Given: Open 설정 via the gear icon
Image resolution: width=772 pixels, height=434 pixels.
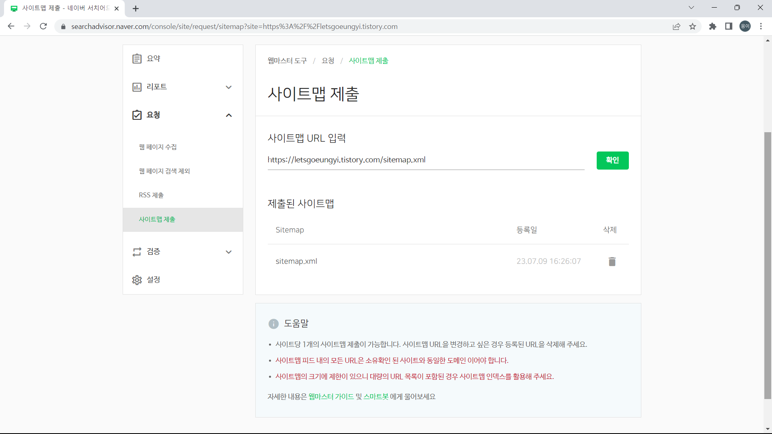Looking at the screenshot, I should (137, 280).
